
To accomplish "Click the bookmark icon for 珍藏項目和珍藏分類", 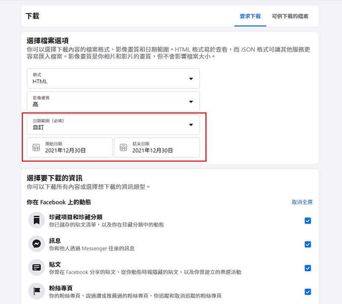I will point(37,220).
